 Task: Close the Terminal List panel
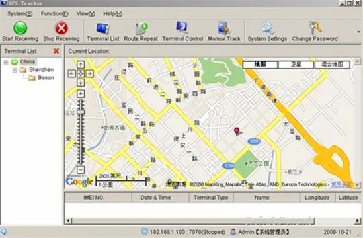[56, 51]
